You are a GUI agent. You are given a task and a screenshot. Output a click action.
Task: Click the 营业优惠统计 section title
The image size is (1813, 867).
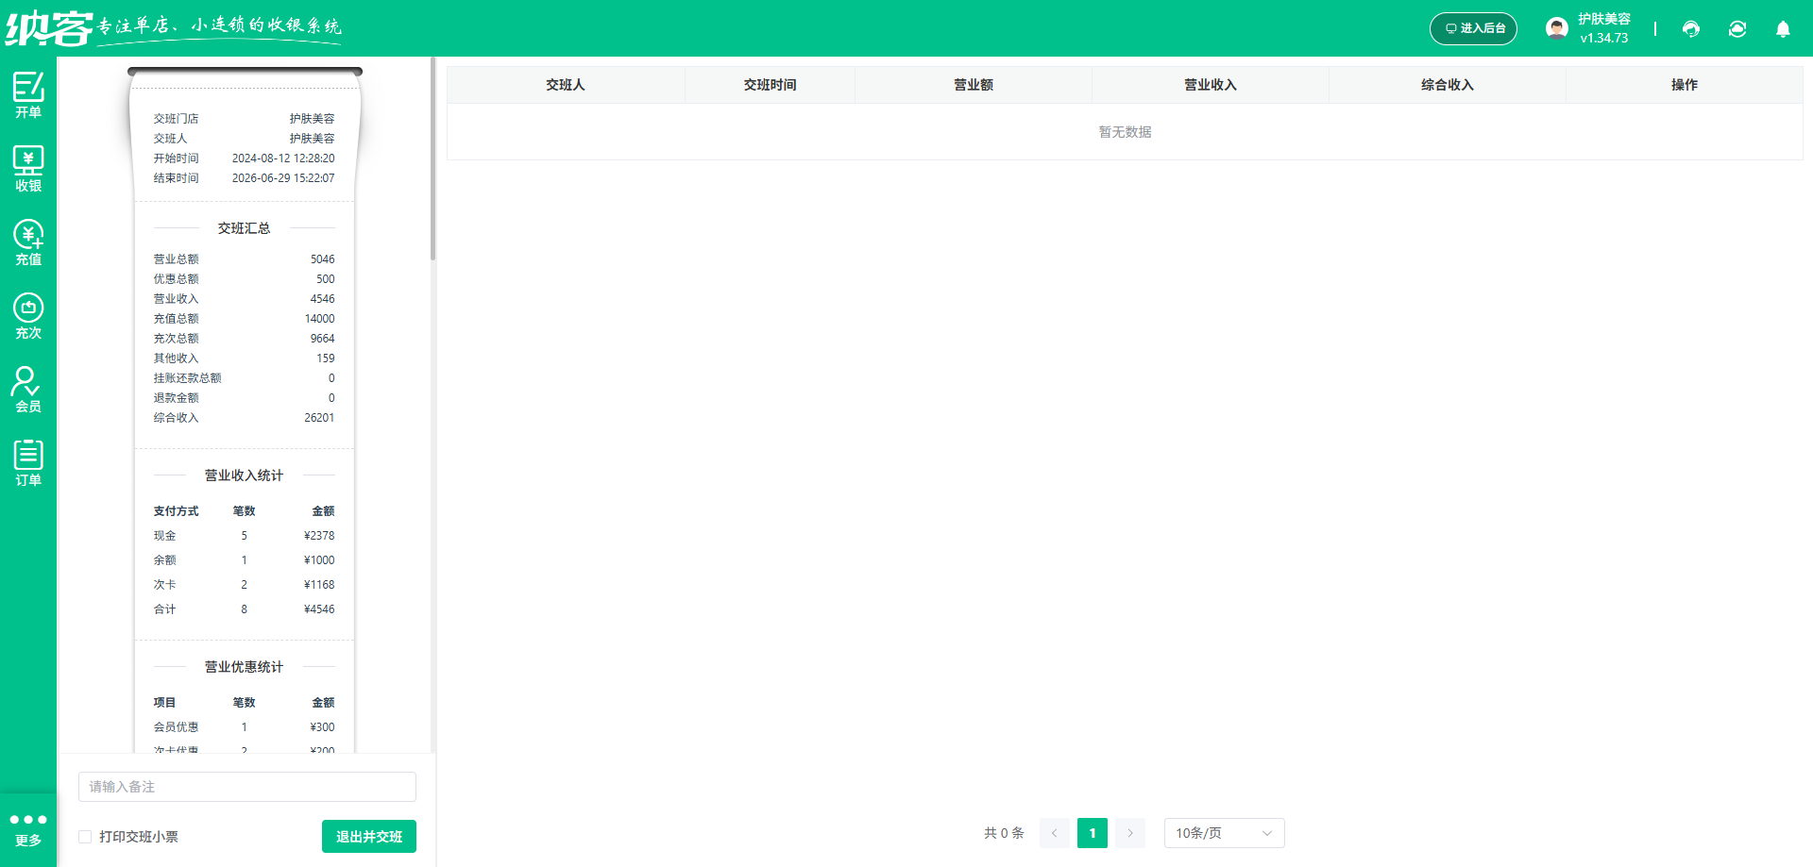[x=245, y=667]
